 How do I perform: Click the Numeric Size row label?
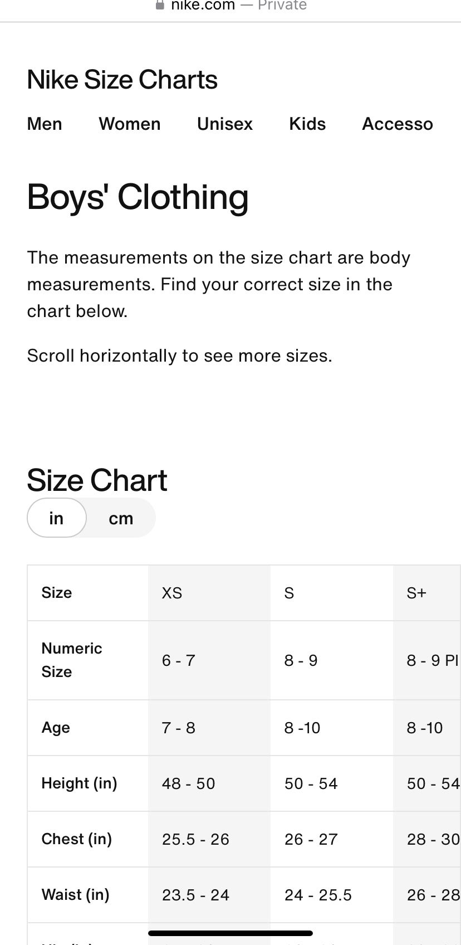pos(72,660)
